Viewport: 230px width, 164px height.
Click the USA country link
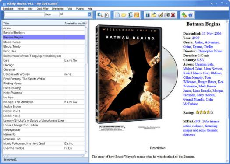[200, 60]
